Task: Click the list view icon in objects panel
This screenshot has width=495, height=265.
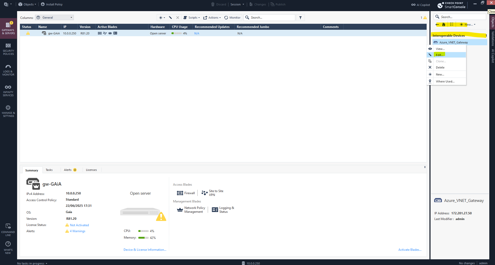Action: click(x=452, y=25)
